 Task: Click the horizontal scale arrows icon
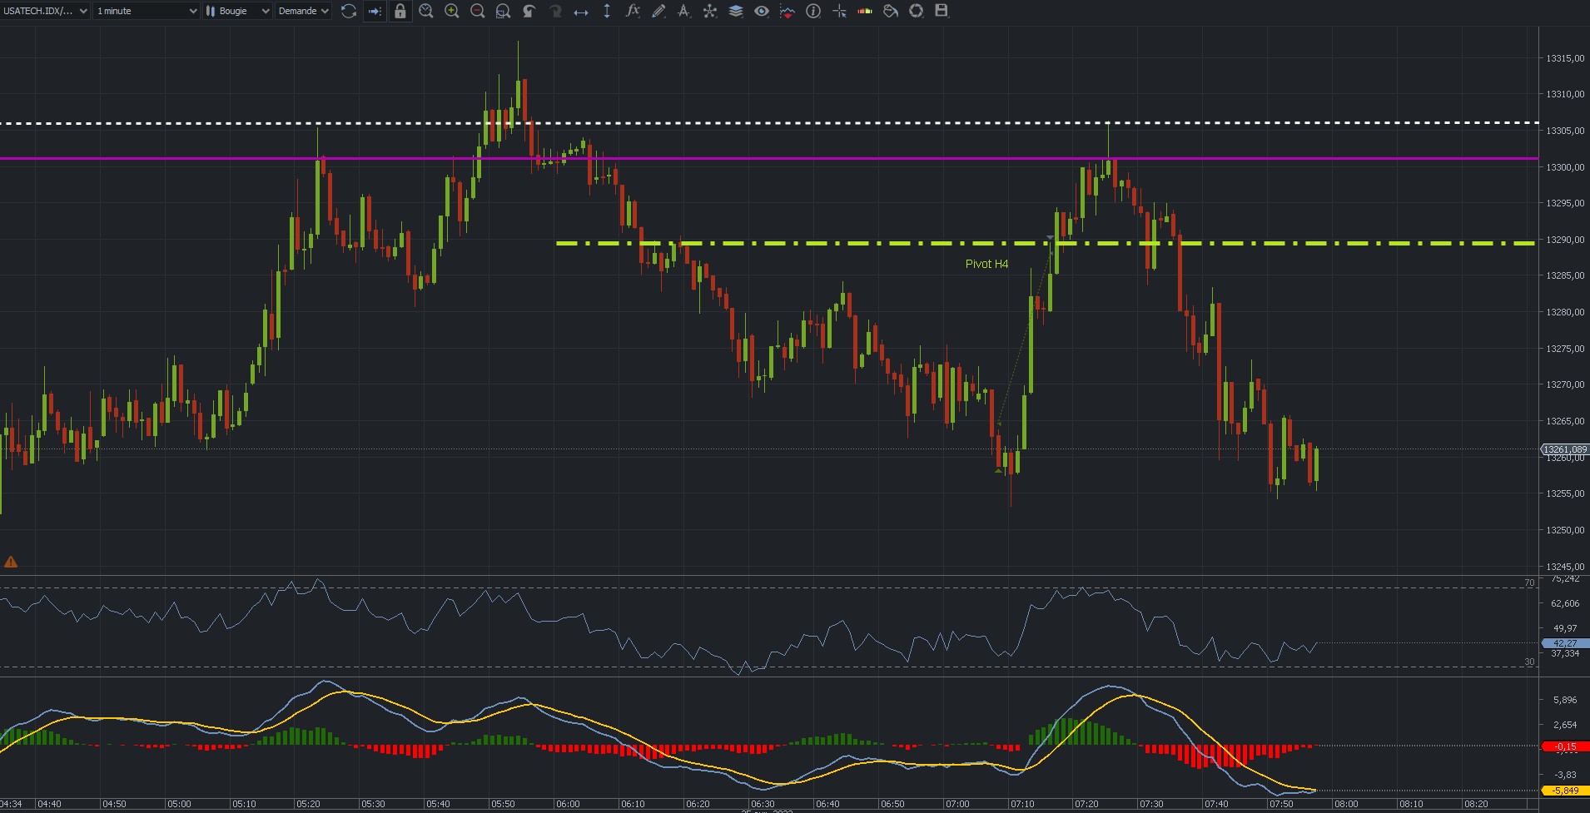581,11
